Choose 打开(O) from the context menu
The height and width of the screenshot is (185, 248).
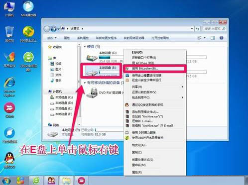coord(155,52)
